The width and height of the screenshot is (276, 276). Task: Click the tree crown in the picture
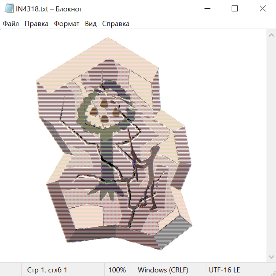point(104,109)
